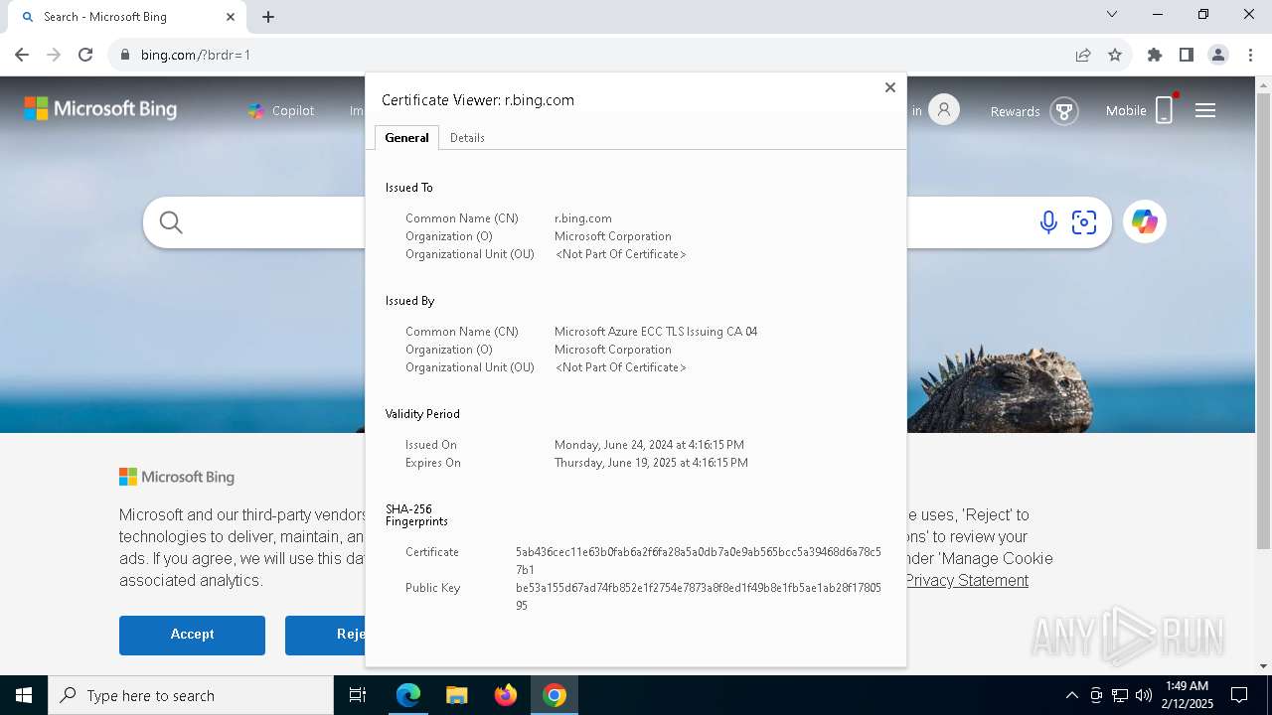
Task: Select the public key fingerprint
Action: (x=699, y=597)
